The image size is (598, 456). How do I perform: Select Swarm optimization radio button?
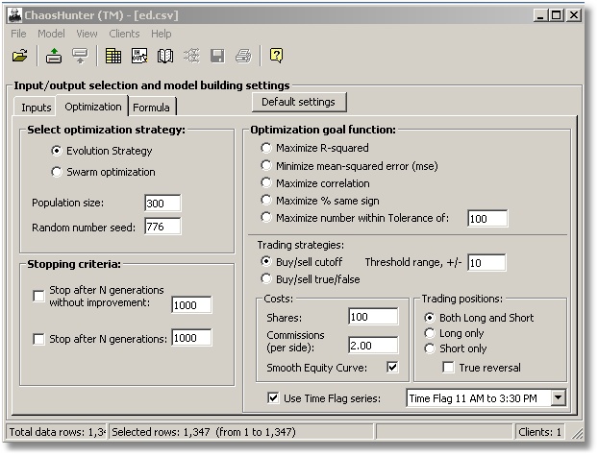(x=57, y=172)
